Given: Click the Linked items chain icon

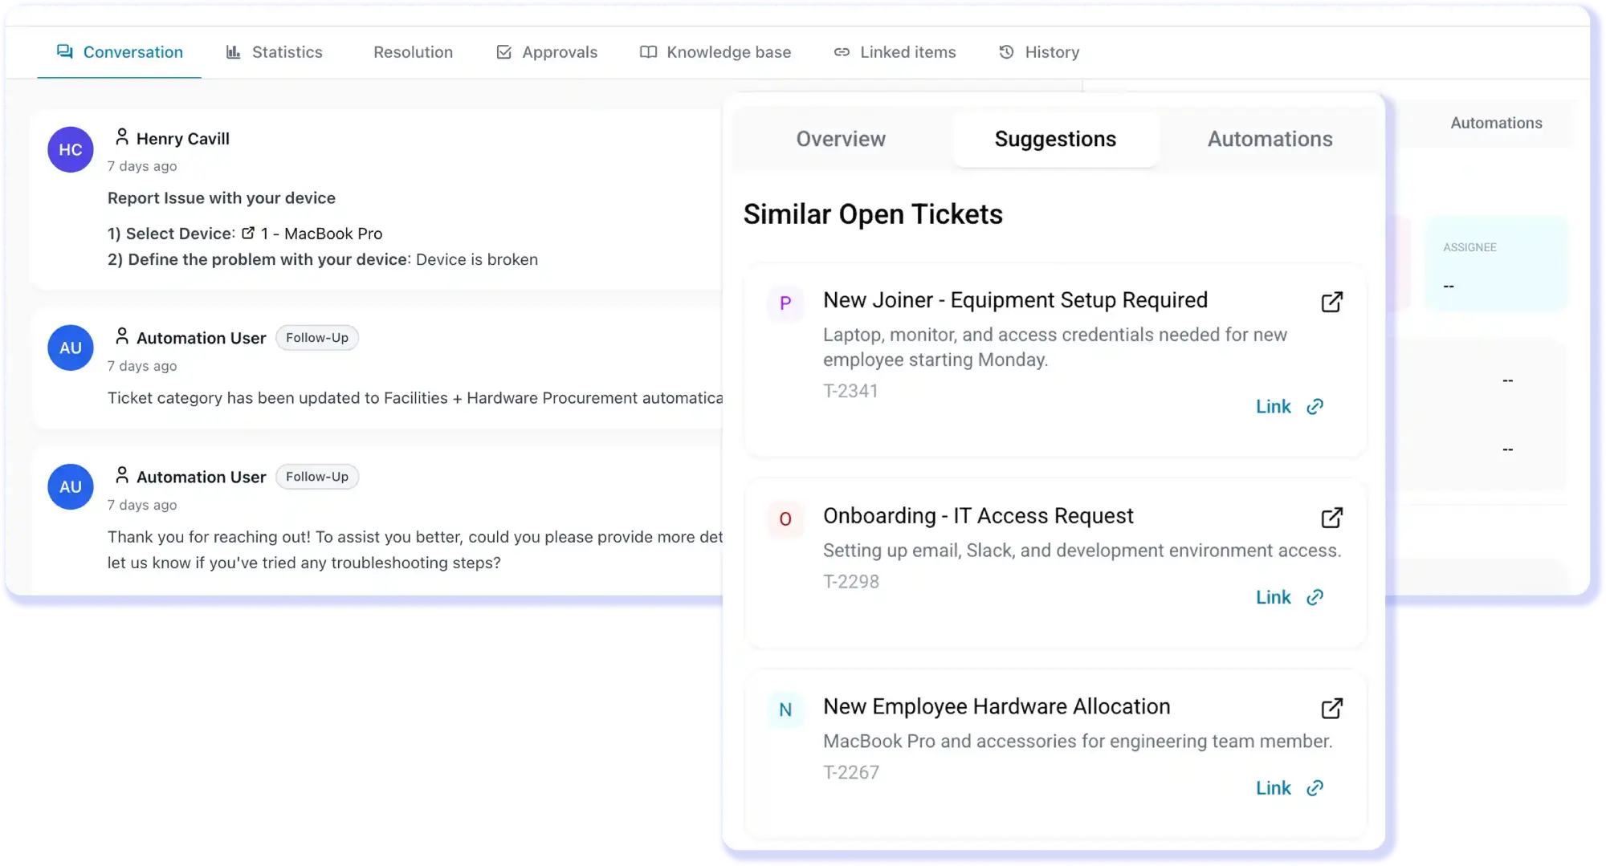Looking at the screenshot, I should [842, 52].
